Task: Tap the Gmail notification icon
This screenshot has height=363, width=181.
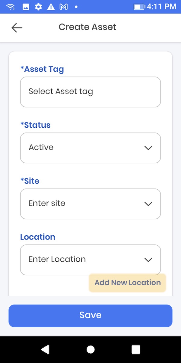Action: (63, 7)
